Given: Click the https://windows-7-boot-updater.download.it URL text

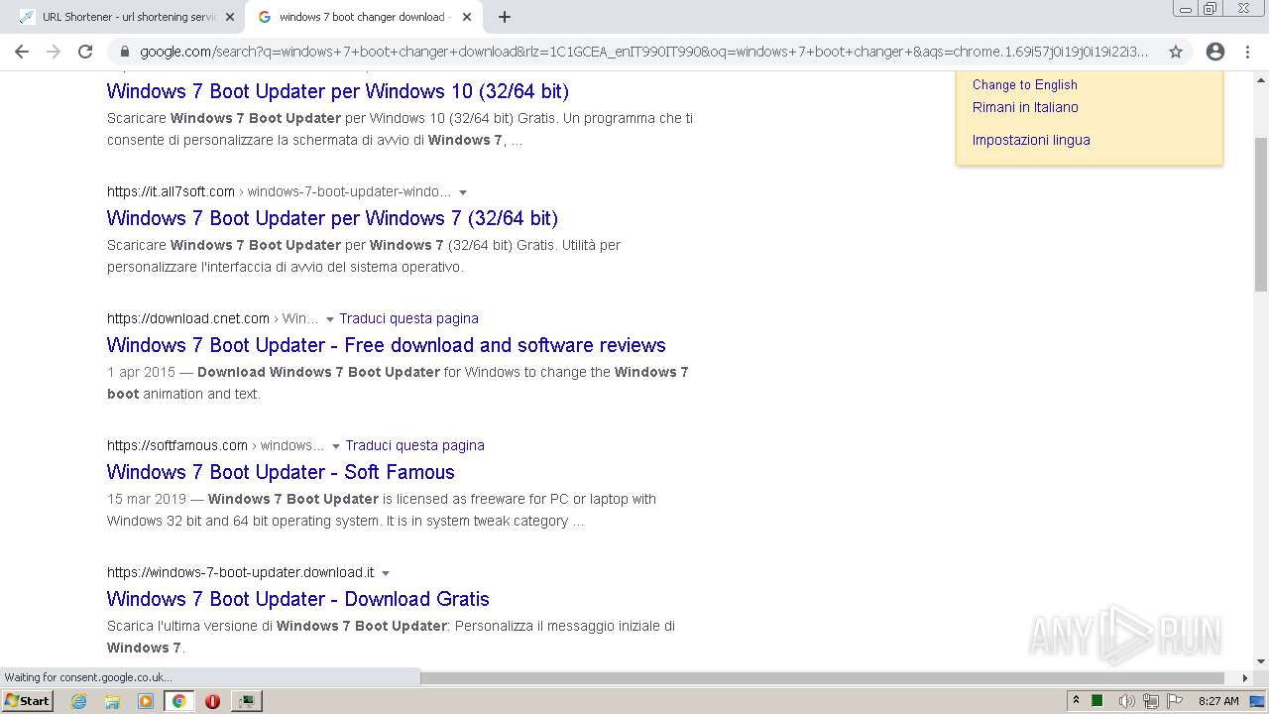Looking at the screenshot, I should [241, 572].
